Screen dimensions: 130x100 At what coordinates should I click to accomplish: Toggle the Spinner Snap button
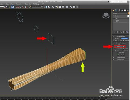[26, 7]
